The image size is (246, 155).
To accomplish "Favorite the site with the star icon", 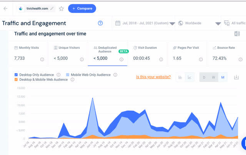I will pyautogui.click(x=61, y=8).
